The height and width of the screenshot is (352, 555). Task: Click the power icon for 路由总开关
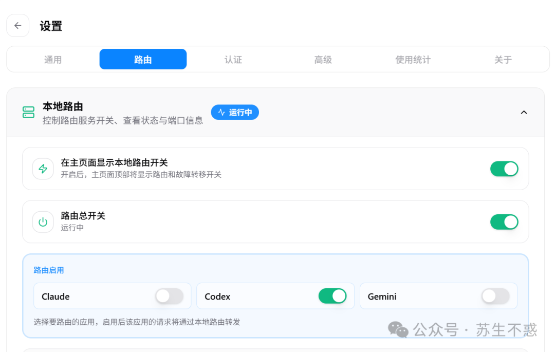click(x=43, y=222)
